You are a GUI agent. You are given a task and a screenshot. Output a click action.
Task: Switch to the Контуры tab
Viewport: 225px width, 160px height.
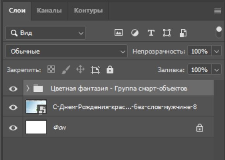88,10
